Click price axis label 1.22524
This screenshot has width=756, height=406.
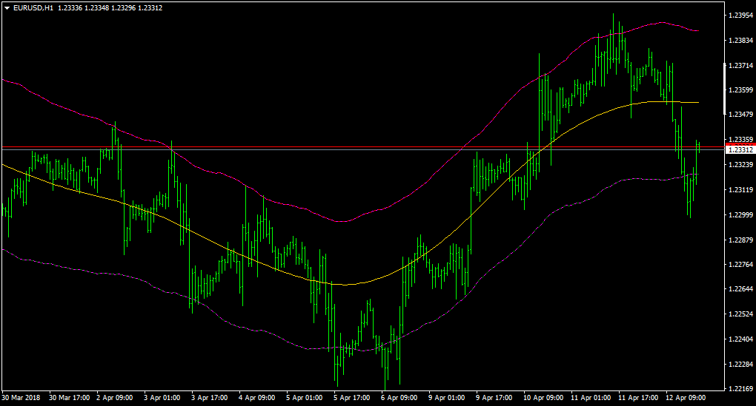pyautogui.click(x=740, y=314)
